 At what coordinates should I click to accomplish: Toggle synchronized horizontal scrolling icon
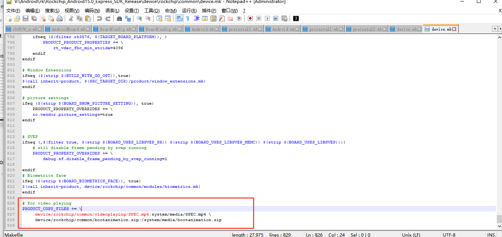point(168,18)
